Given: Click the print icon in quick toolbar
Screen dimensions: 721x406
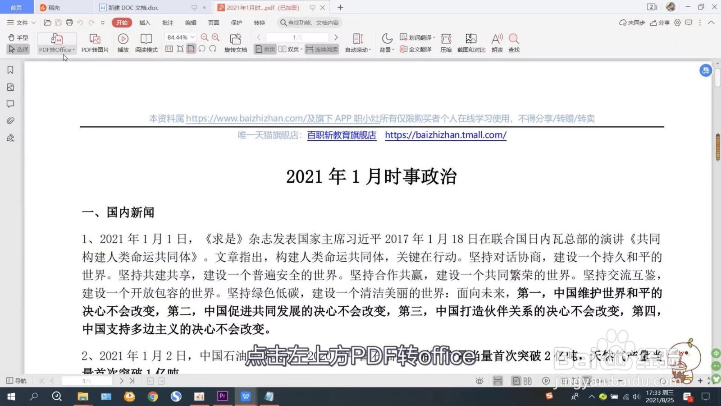Looking at the screenshot, I should 69,23.
